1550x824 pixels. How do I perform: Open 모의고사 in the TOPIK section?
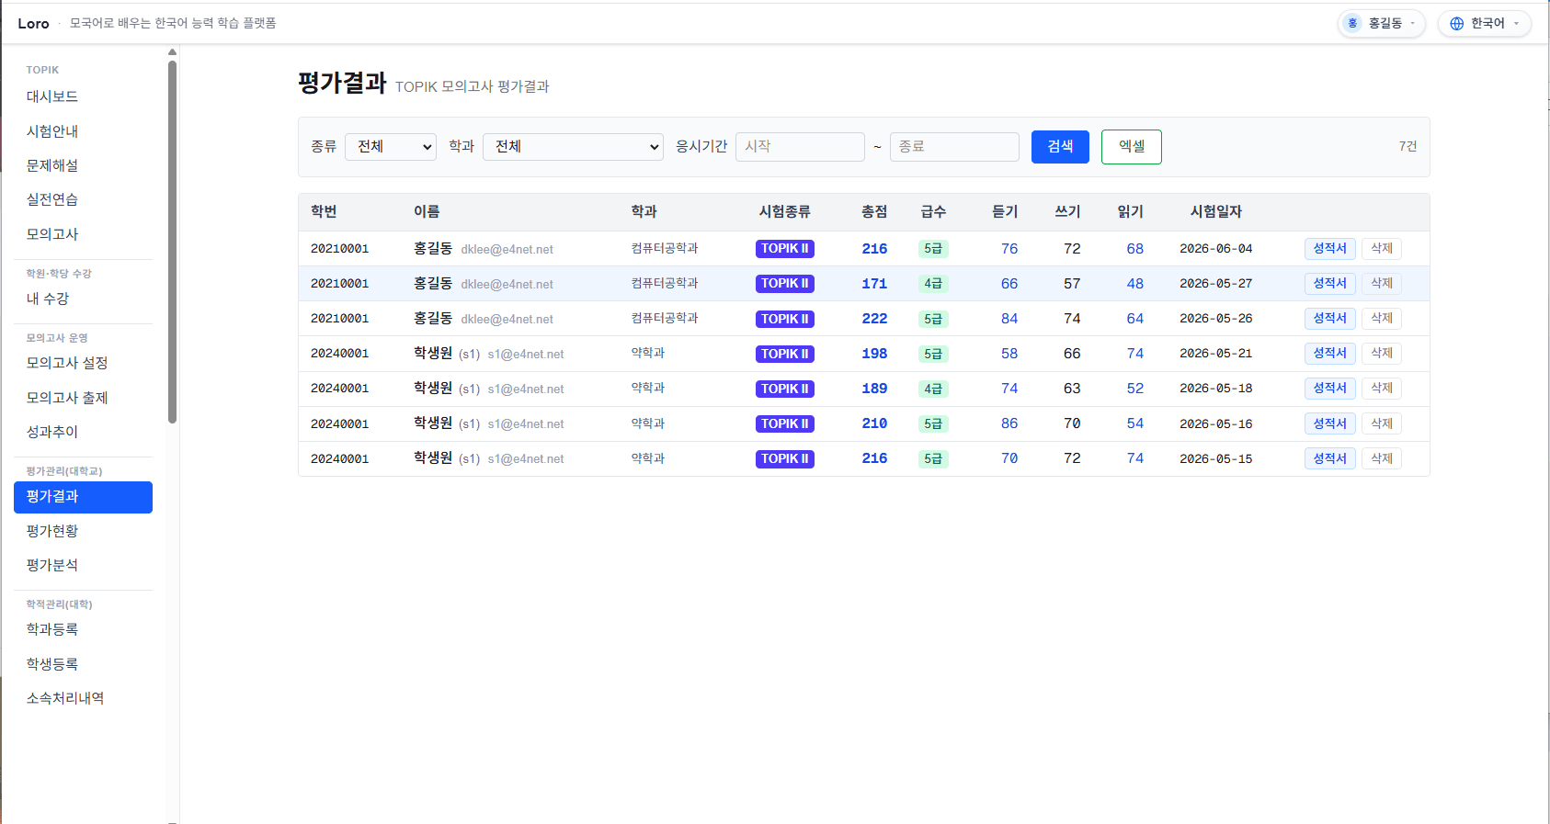coord(83,234)
